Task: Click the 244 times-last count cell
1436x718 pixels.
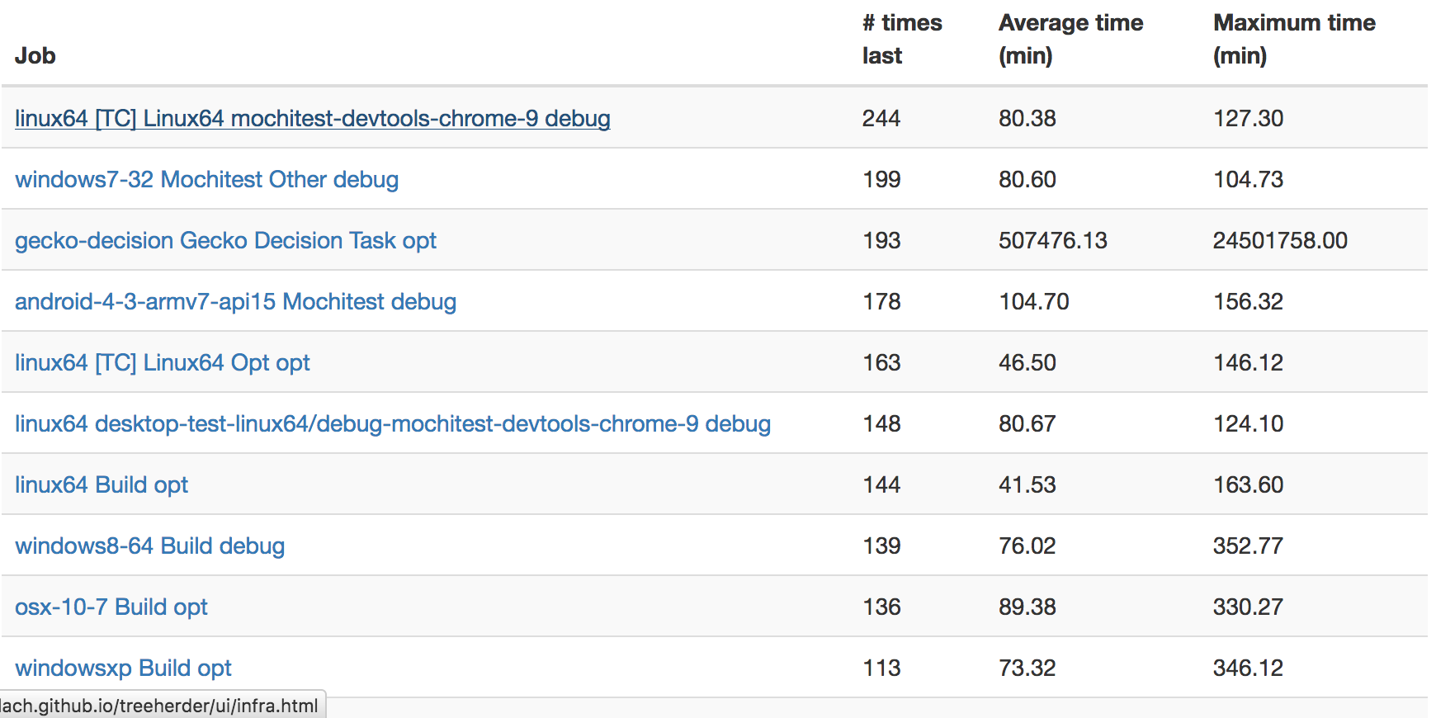Action: tap(881, 119)
